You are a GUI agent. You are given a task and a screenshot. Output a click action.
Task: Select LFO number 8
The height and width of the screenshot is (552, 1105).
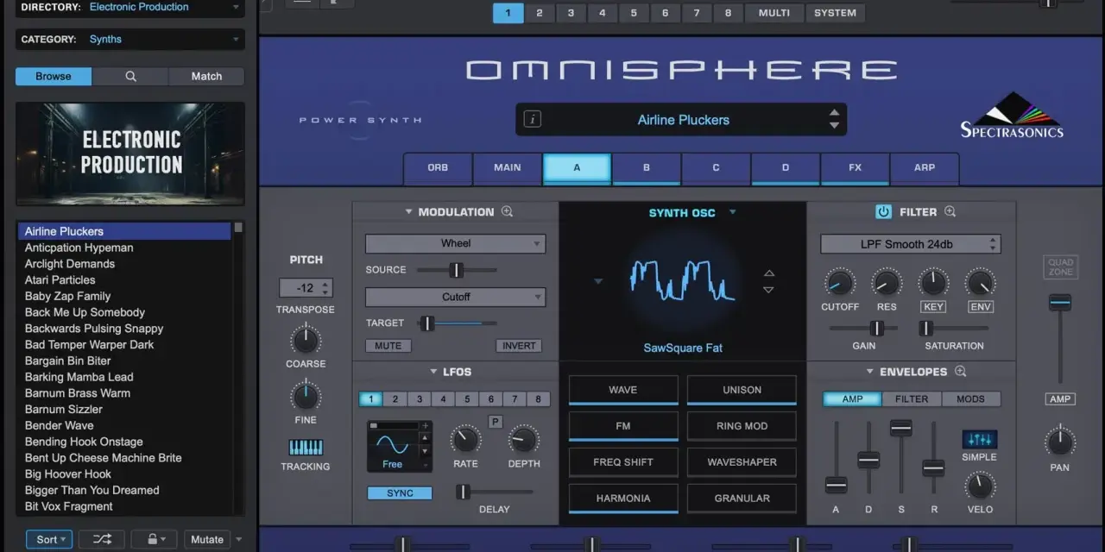tap(538, 399)
